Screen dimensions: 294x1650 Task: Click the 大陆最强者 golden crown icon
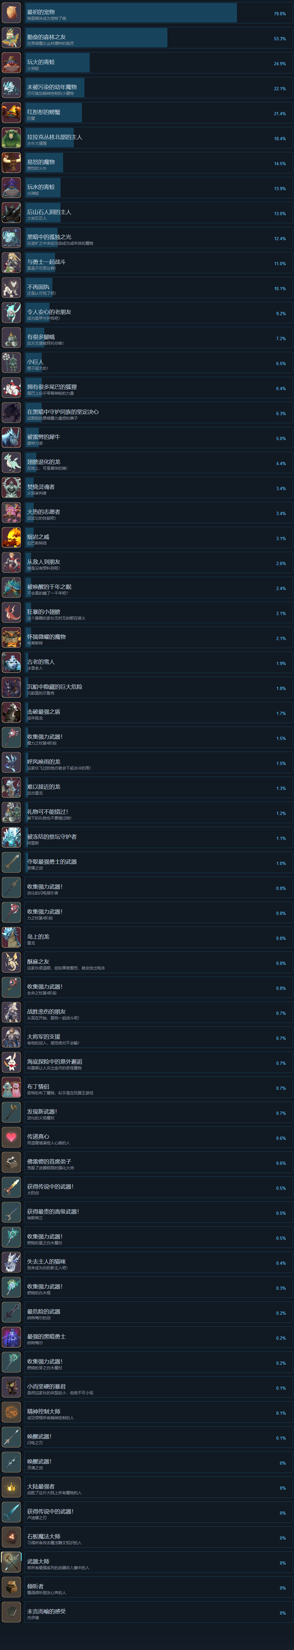(12, 1487)
